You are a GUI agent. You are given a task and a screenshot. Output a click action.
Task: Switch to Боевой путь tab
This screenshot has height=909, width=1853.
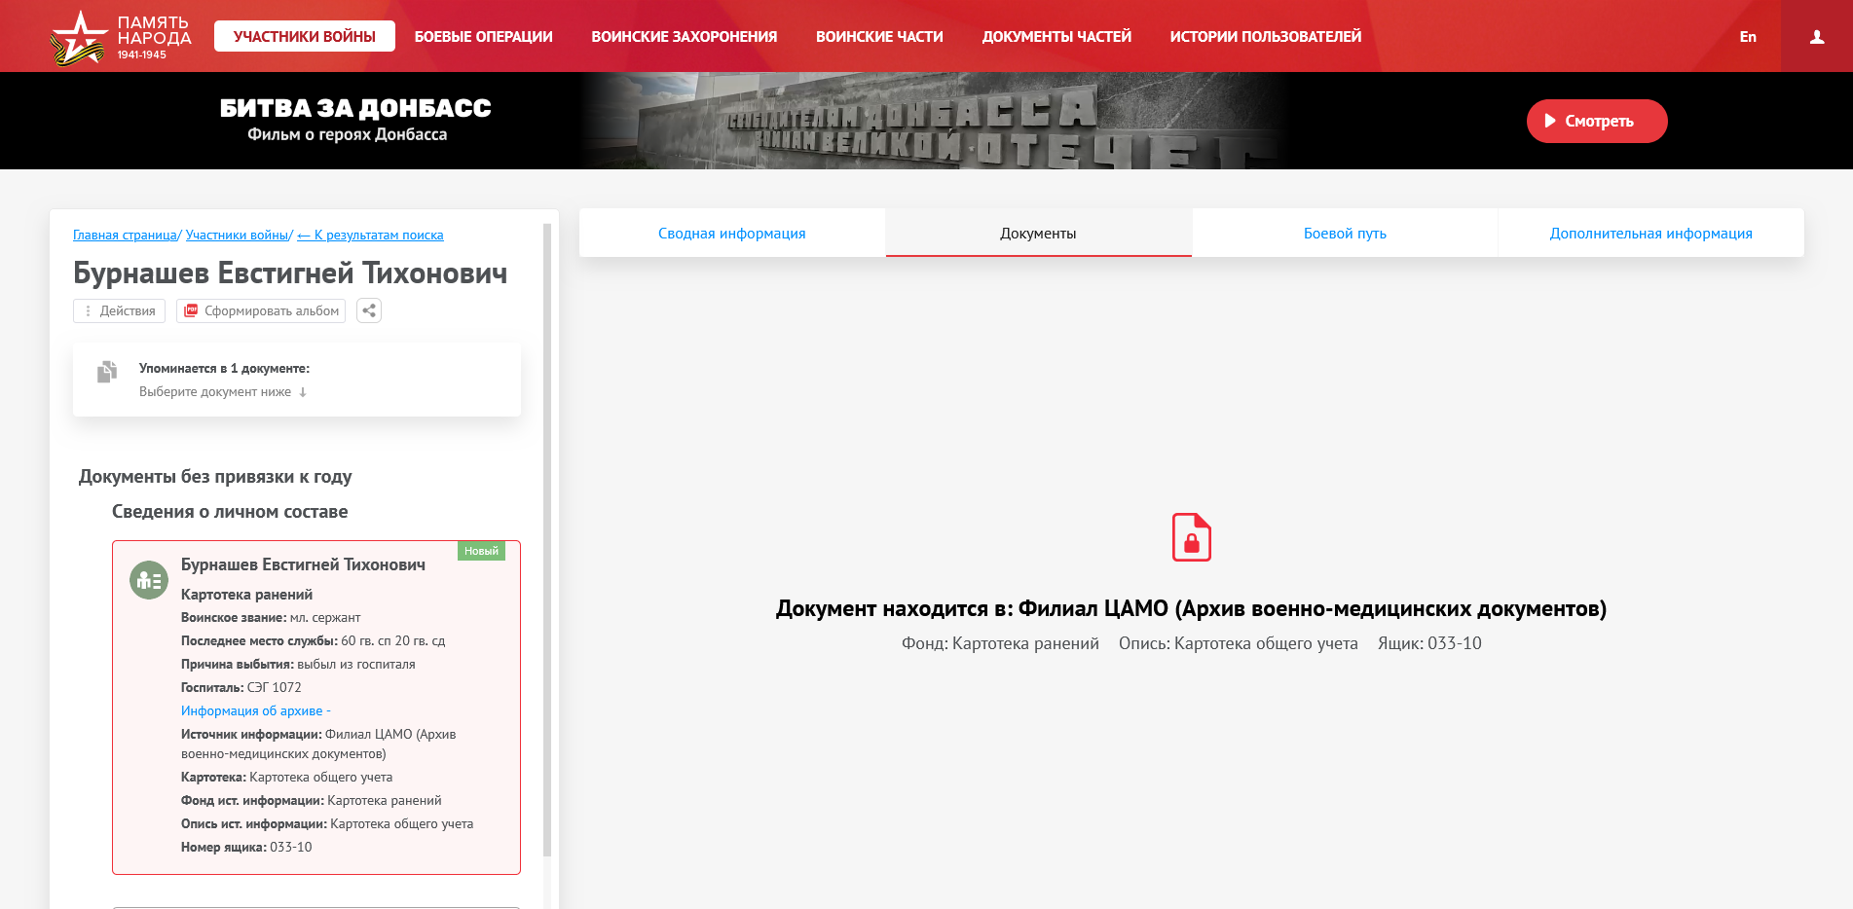point(1344,234)
